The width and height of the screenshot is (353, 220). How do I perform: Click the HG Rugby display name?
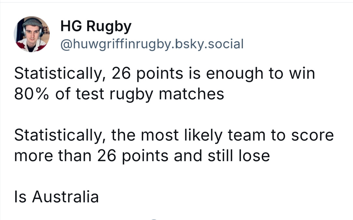96,27
